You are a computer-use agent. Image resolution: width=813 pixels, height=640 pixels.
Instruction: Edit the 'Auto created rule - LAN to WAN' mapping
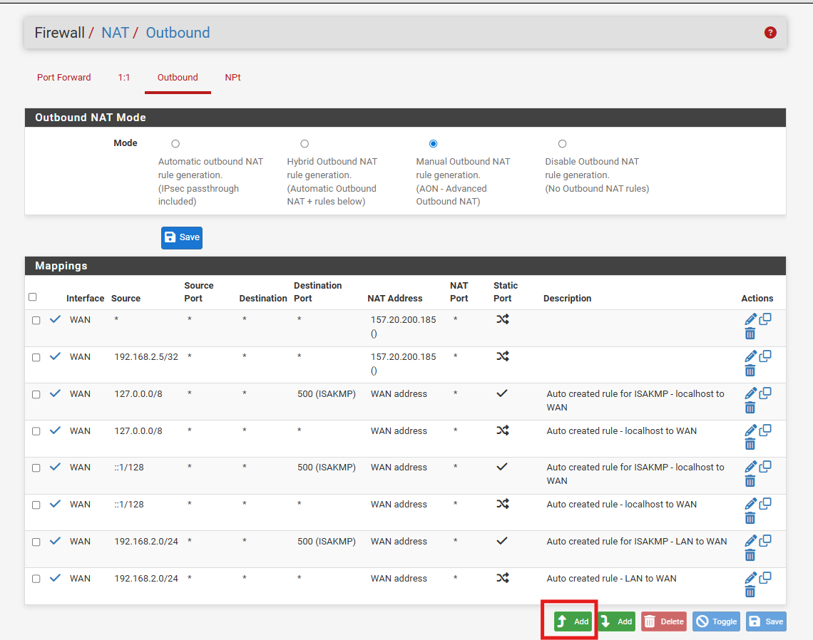[750, 578]
